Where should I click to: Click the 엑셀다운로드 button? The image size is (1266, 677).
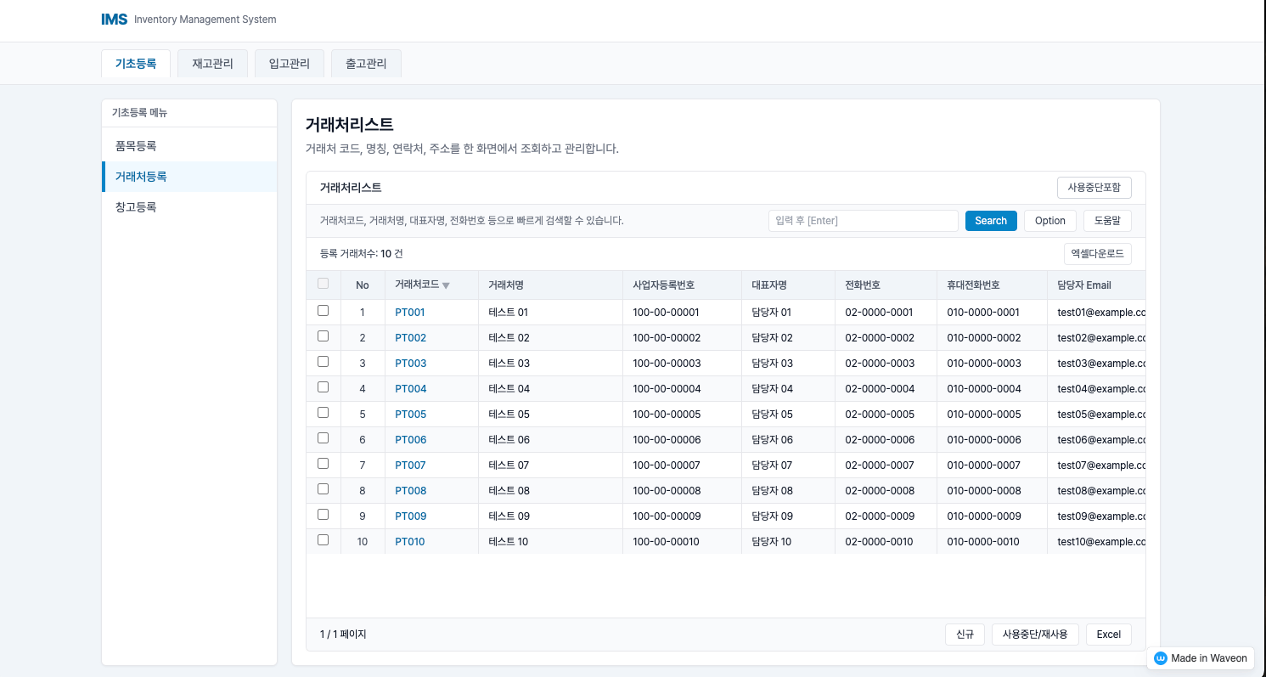[1098, 253]
